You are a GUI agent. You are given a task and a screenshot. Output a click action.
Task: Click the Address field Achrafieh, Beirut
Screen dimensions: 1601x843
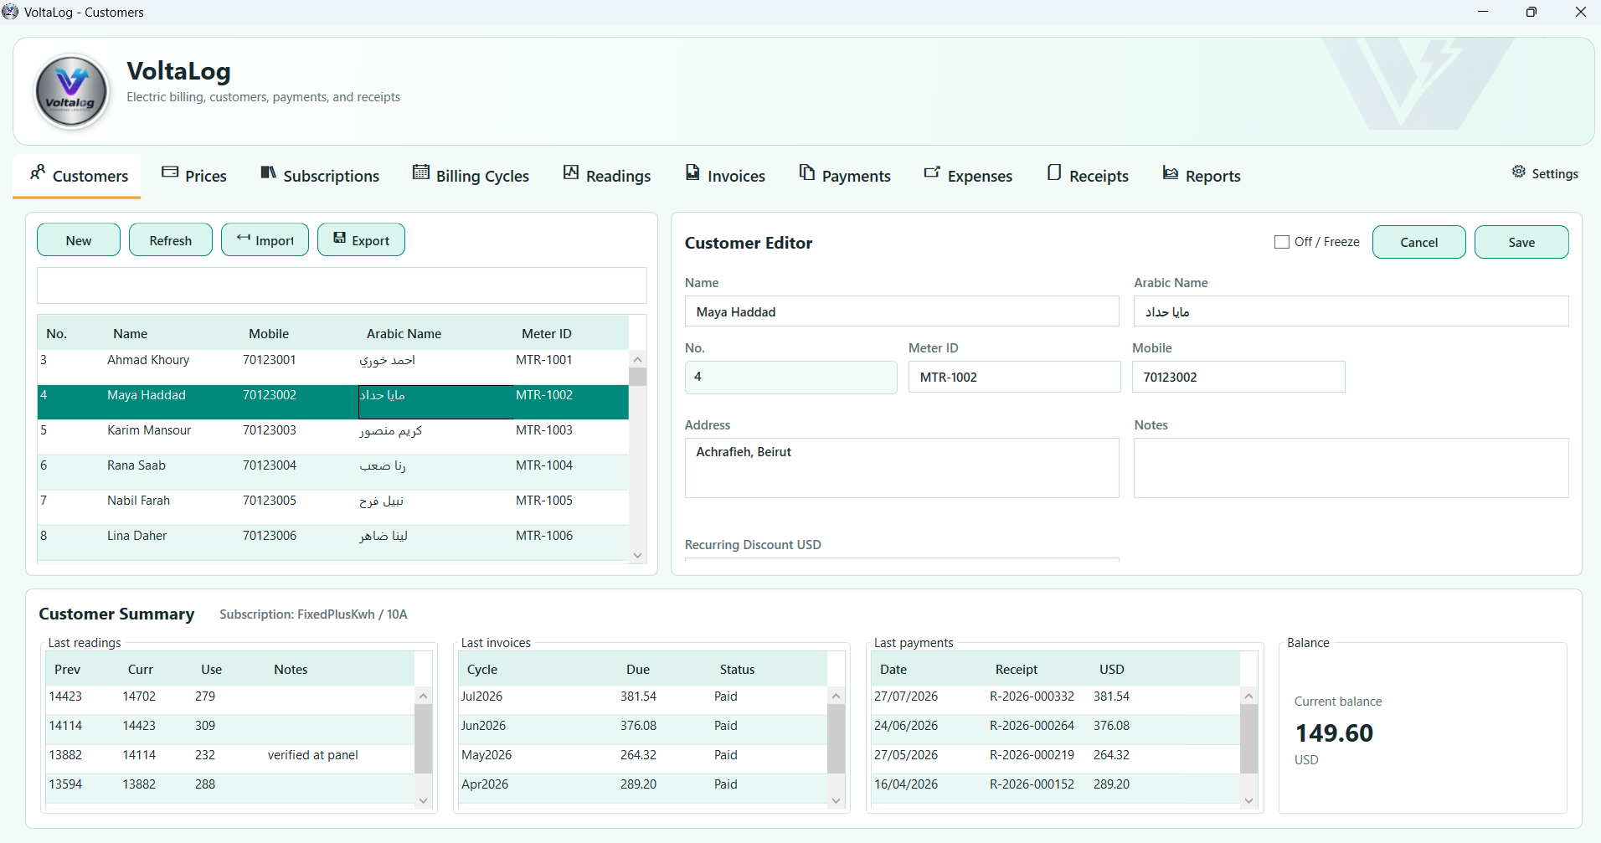pos(902,468)
